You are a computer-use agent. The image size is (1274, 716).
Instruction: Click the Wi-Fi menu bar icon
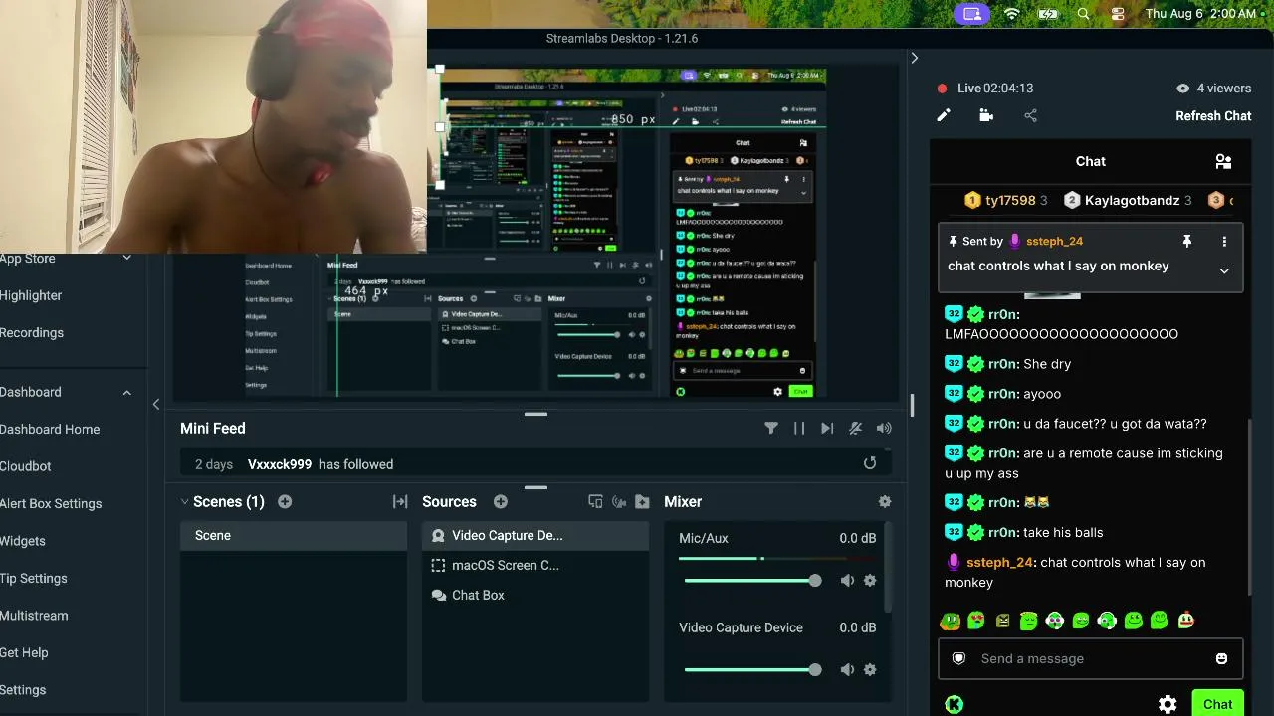click(x=1011, y=14)
